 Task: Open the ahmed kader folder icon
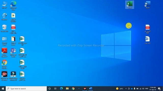(13, 41)
